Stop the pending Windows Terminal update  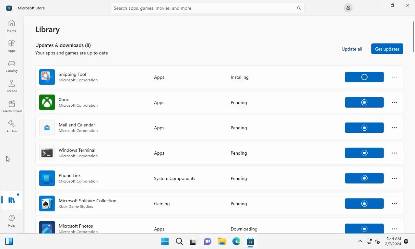pos(364,153)
